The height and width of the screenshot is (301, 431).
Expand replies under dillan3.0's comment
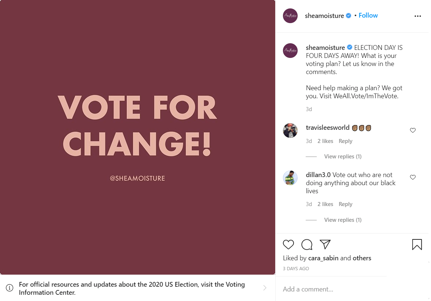(342, 220)
